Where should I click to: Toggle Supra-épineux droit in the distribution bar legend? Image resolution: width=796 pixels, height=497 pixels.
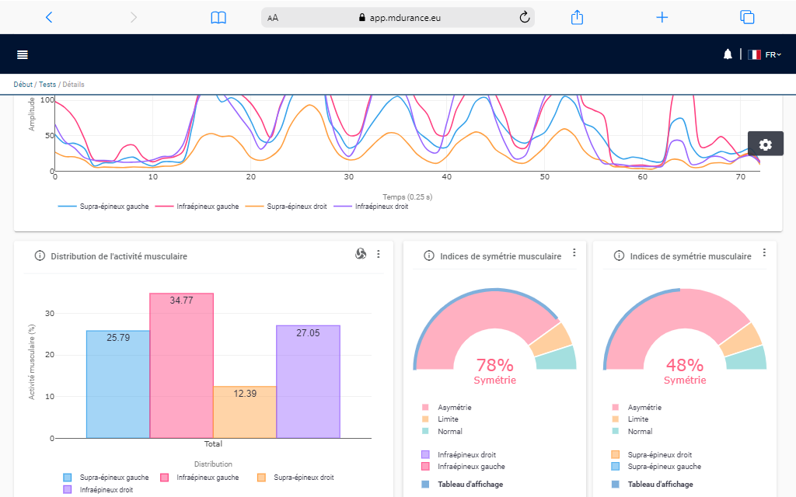(x=295, y=478)
